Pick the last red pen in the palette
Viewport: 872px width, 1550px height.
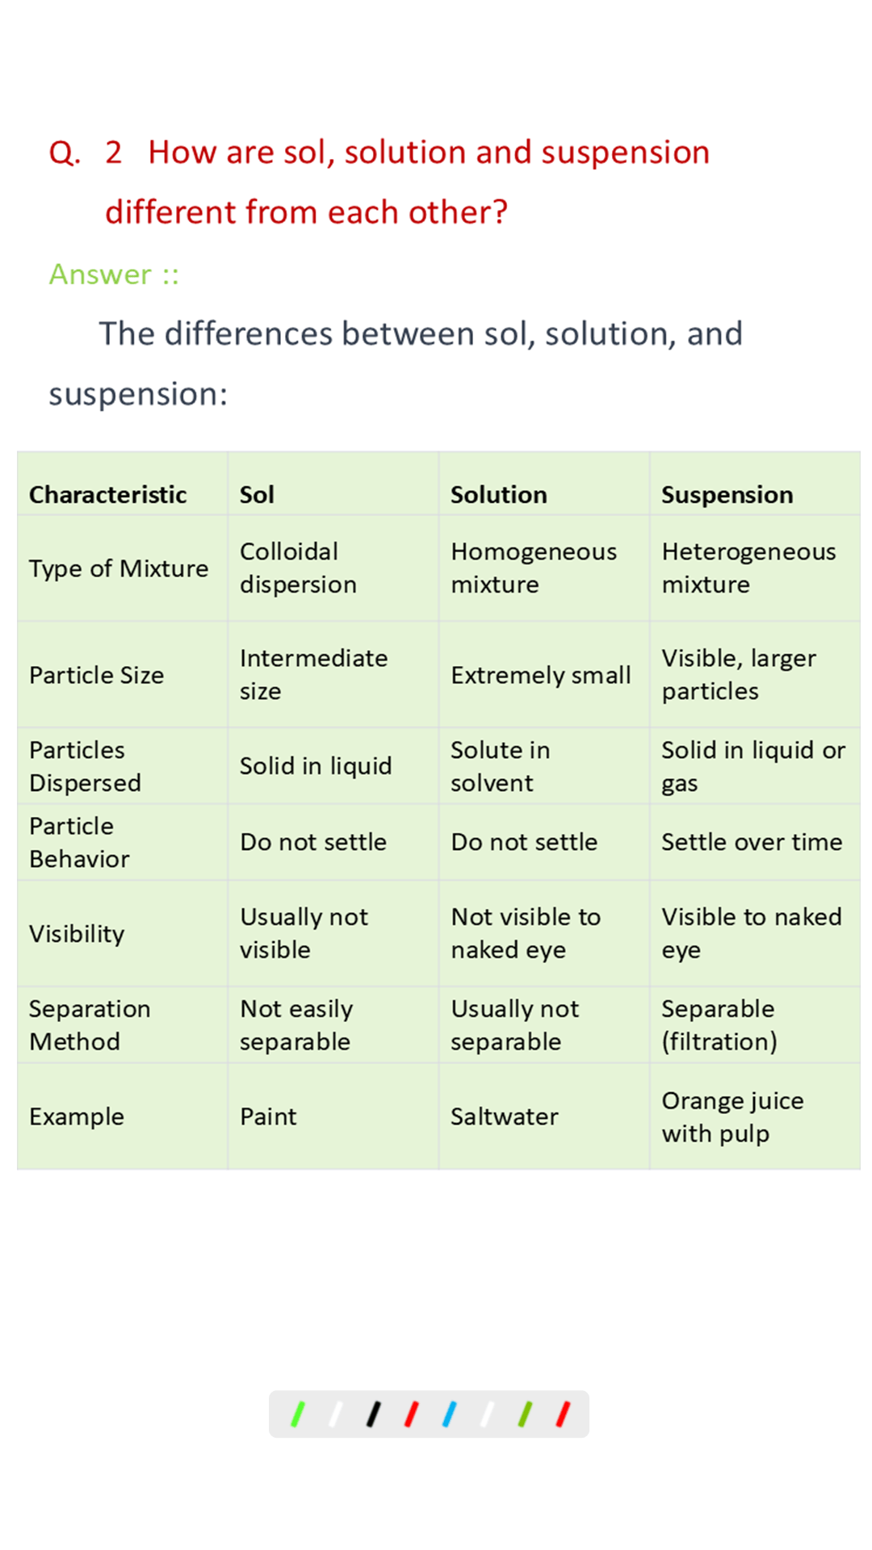563,1414
